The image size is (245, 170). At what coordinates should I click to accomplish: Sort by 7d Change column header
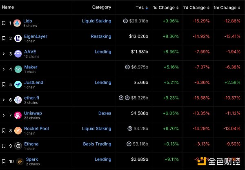196,7
